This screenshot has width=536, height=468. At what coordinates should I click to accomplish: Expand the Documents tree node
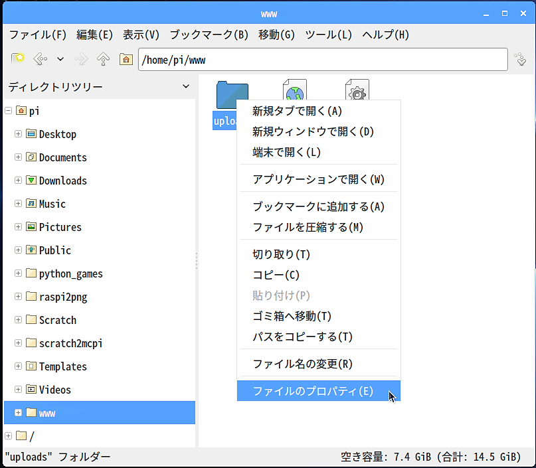pos(18,157)
